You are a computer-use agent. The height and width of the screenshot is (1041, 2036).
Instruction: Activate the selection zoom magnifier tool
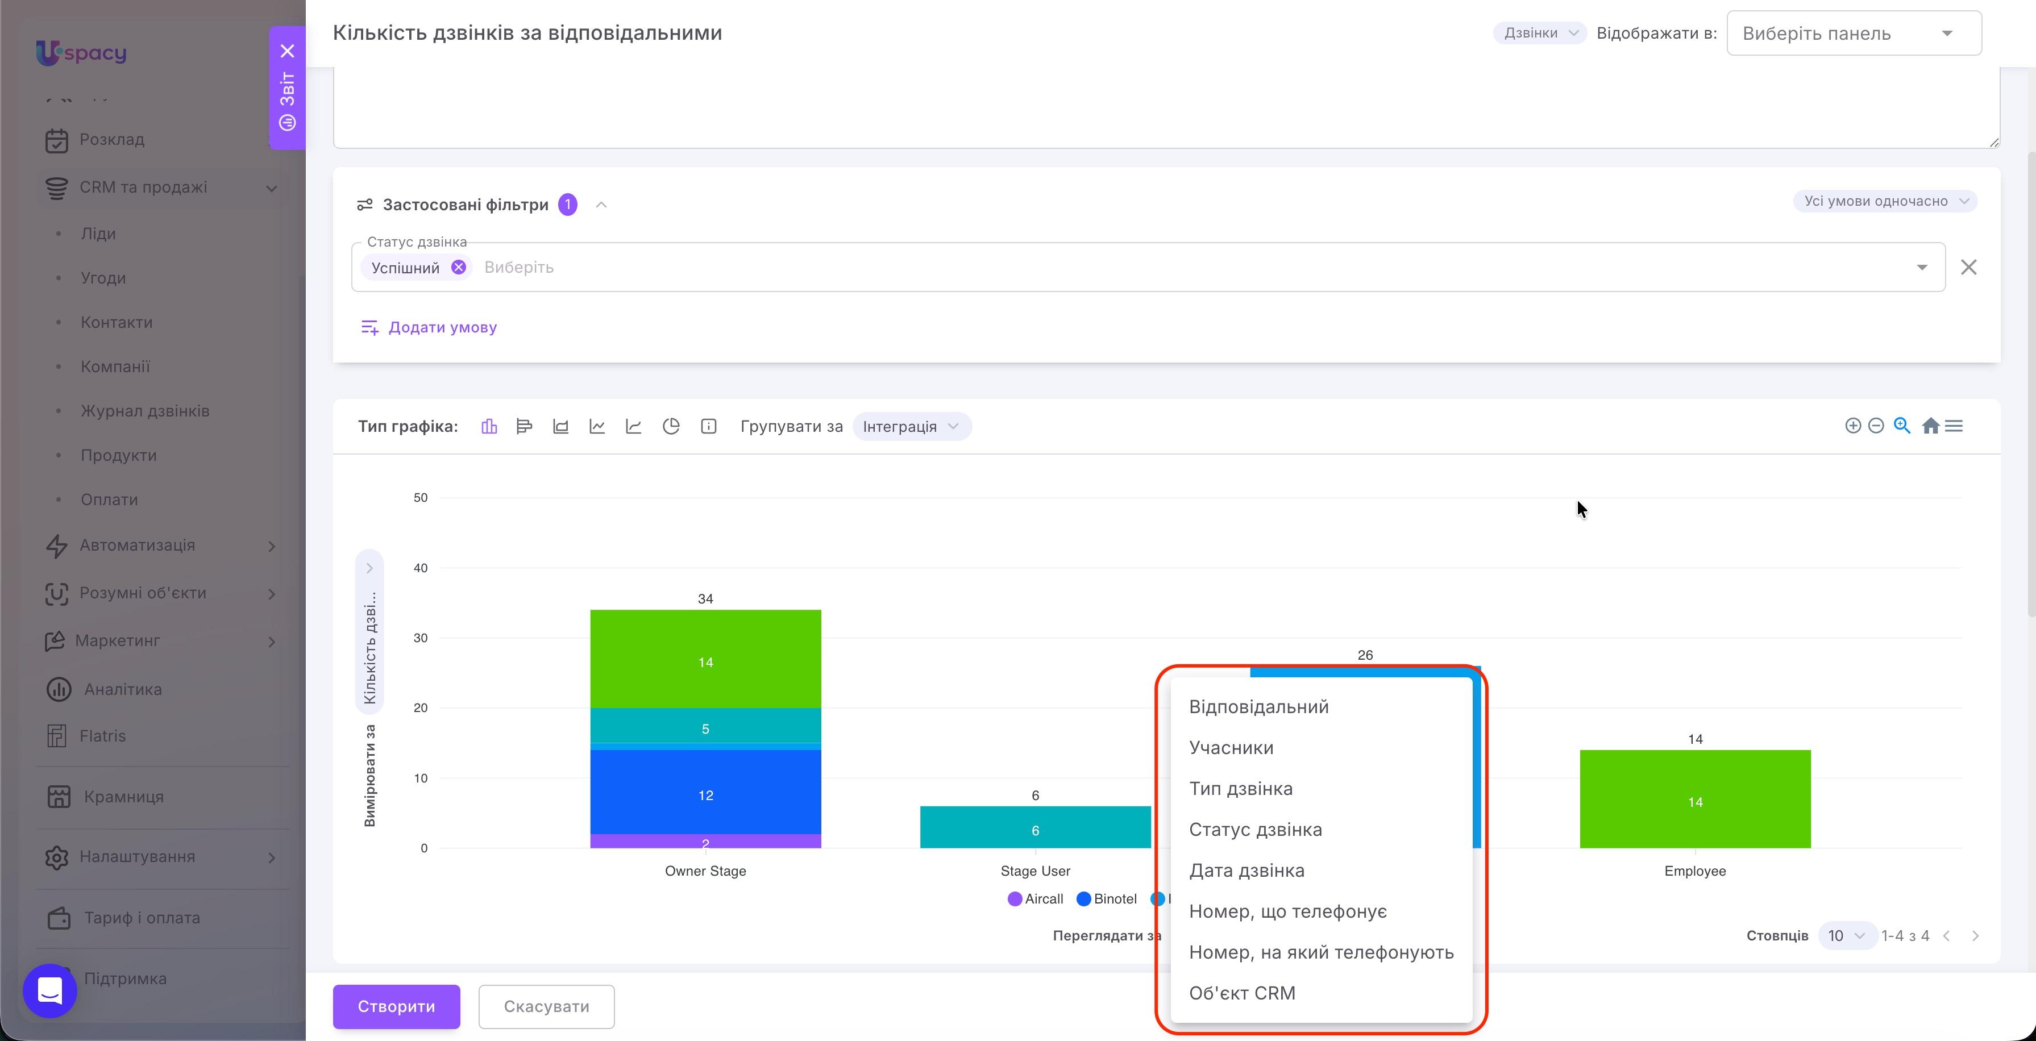click(x=1902, y=426)
